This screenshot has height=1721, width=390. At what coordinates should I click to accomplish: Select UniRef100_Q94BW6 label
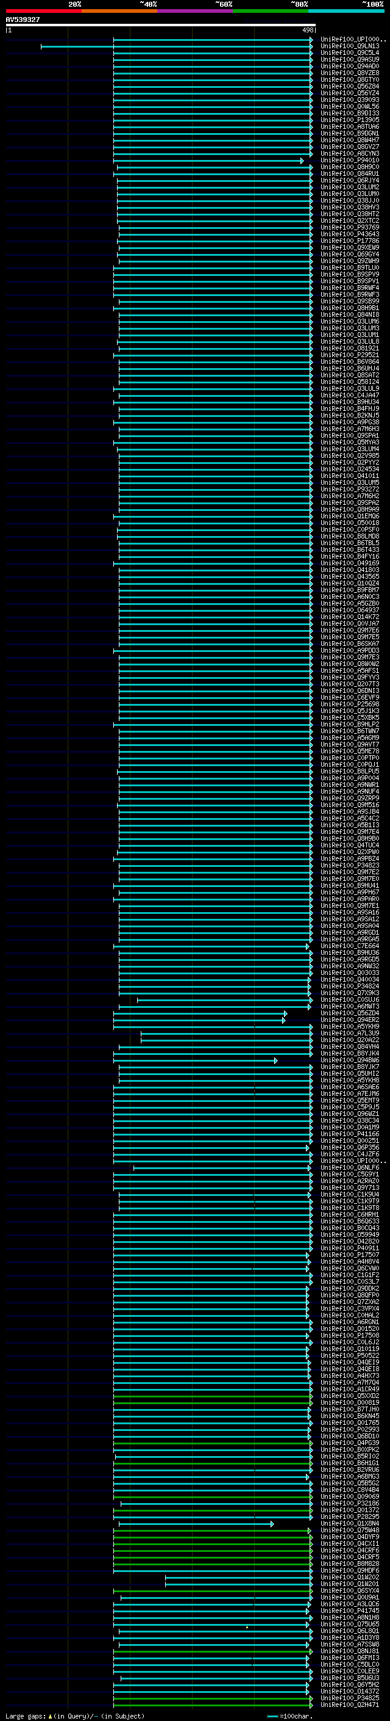(350, 1060)
